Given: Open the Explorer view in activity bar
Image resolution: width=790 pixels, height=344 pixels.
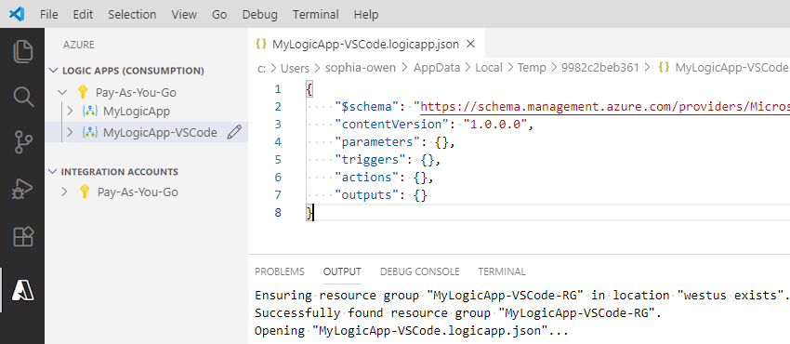Looking at the screenshot, I should coord(22,52).
